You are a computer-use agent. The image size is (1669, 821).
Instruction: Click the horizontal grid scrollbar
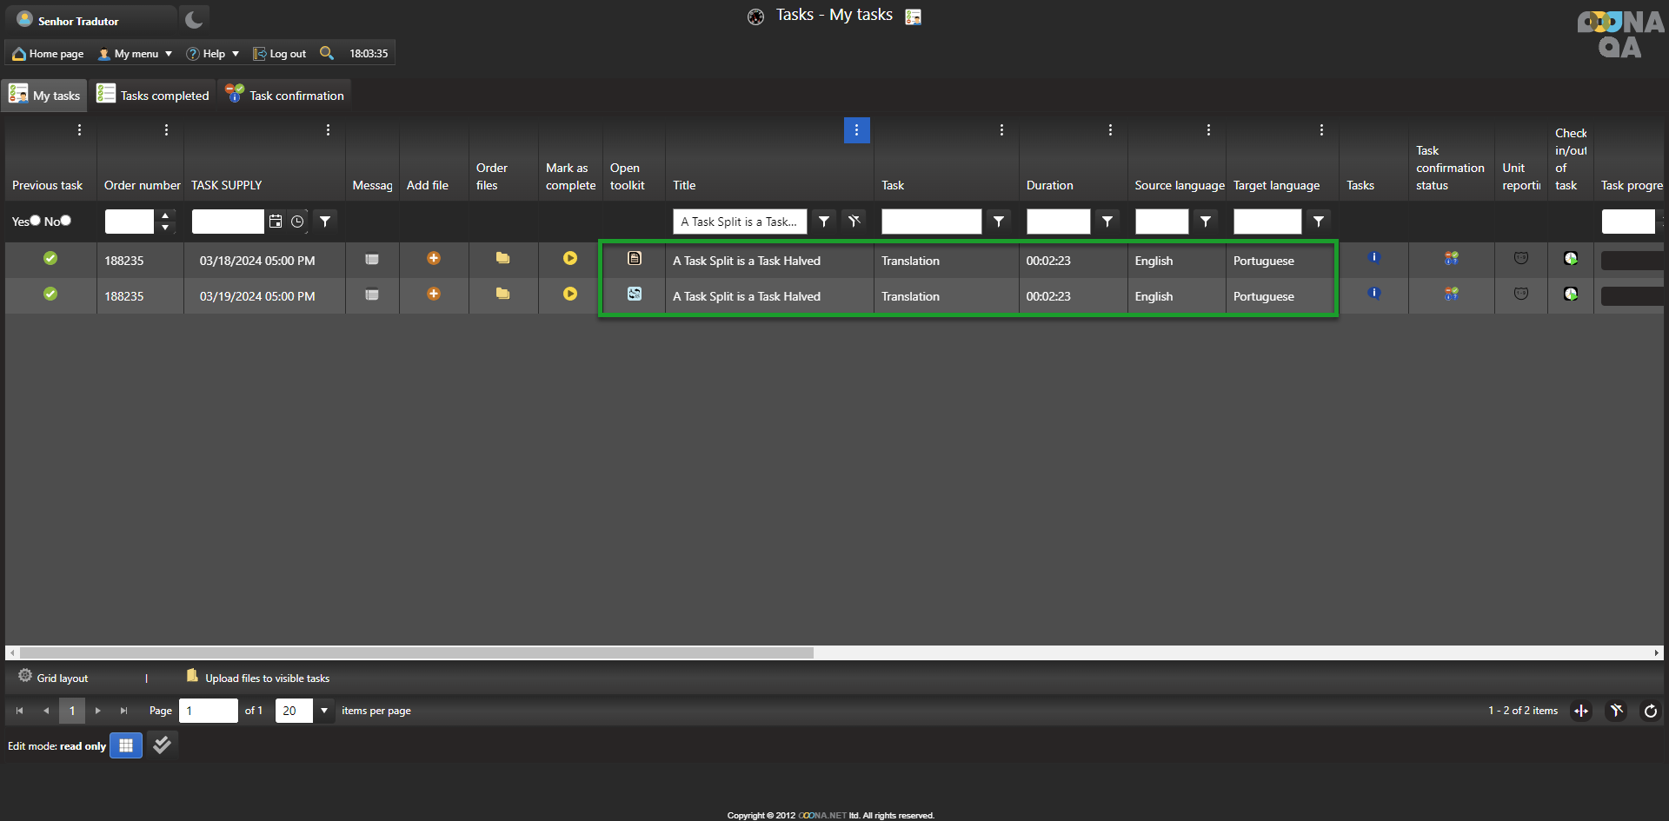point(416,652)
